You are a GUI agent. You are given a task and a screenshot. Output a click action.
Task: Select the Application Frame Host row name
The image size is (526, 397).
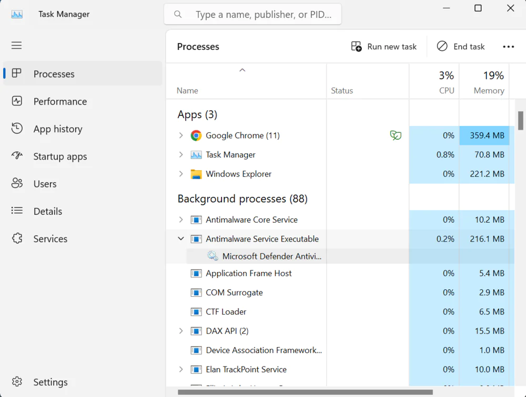pyautogui.click(x=249, y=274)
